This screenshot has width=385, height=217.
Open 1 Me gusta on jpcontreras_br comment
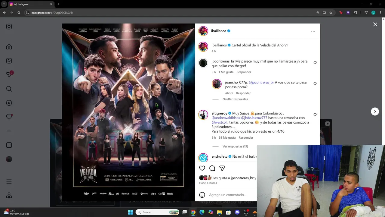226,72
